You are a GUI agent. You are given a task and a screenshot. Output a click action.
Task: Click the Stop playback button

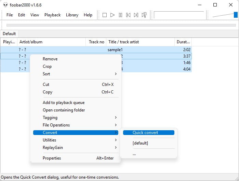[105, 15]
